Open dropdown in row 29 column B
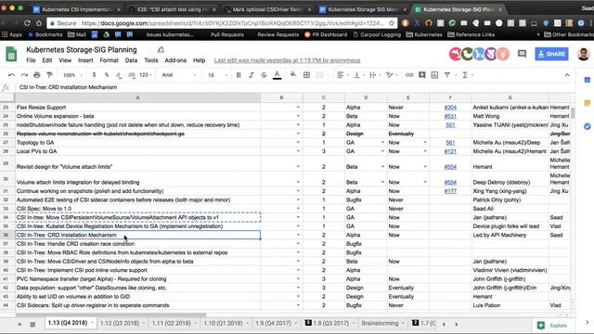Screen dimensions: 594x334 pos(298,167)
